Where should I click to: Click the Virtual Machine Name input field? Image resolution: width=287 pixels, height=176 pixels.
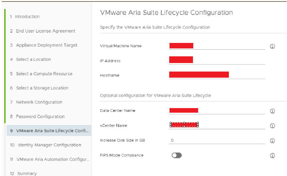point(217,46)
